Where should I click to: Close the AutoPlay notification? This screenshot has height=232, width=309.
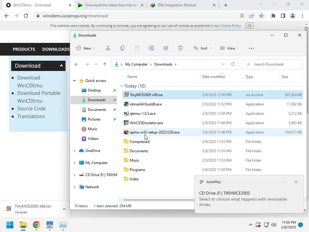(x=296, y=182)
